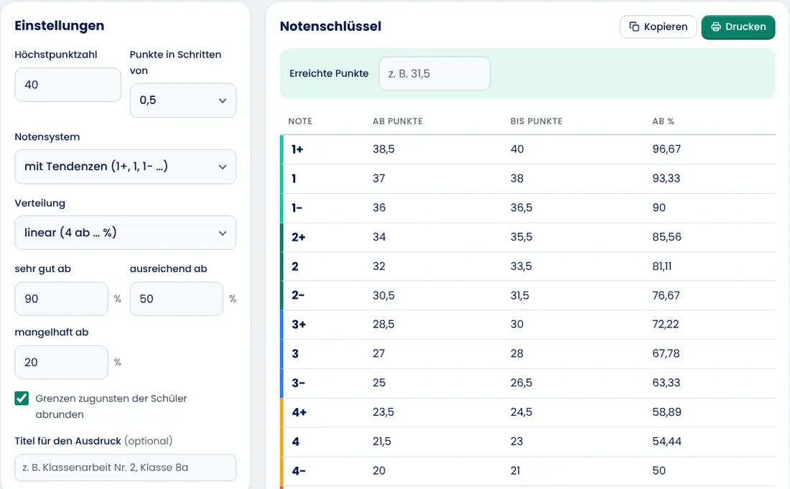Click the 54,44 percent value

click(666, 441)
